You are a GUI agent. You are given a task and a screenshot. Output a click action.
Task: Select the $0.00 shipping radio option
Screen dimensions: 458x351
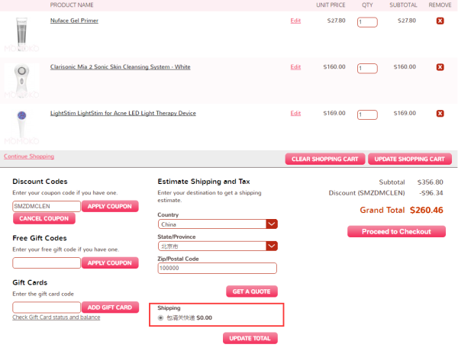pos(160,317)
